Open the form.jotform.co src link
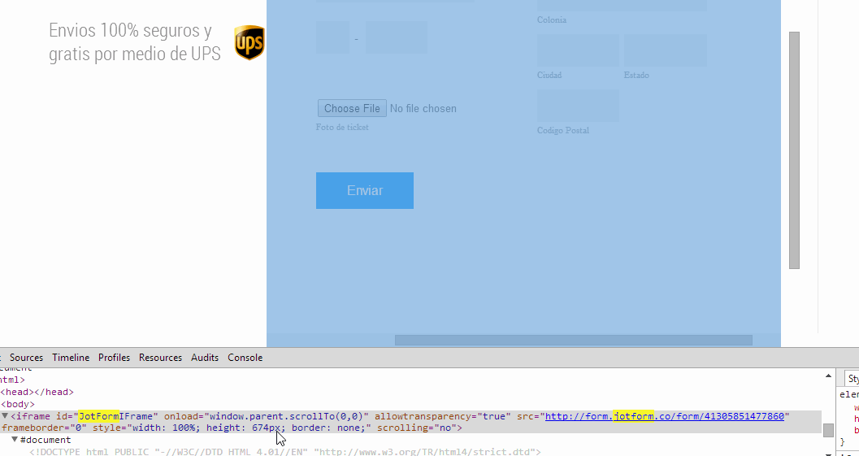The image size is (859, 456). [666, 416]
